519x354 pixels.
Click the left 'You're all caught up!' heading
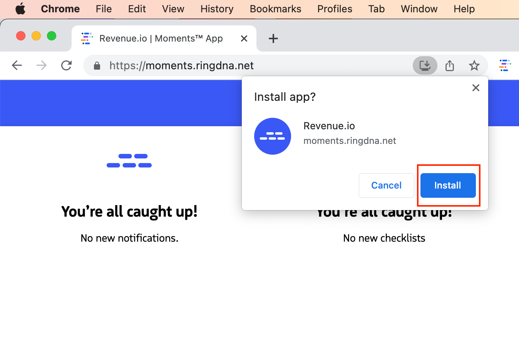[129, 212]
